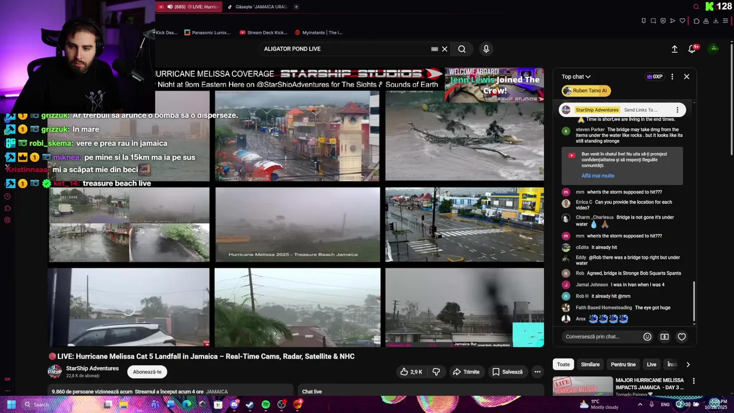Click the StarShip Adventures channel avatar
734x413 pixels.
click(54, 372)
